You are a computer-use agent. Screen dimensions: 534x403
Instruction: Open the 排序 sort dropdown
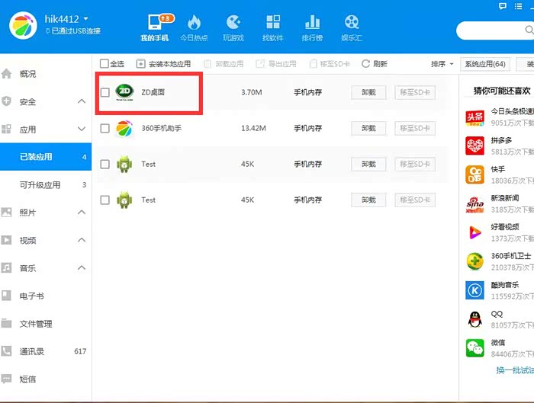[442, 64]
